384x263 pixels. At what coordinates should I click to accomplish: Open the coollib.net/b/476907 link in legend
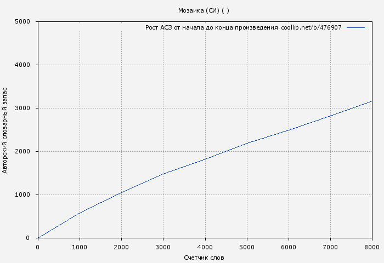[311, 27]
